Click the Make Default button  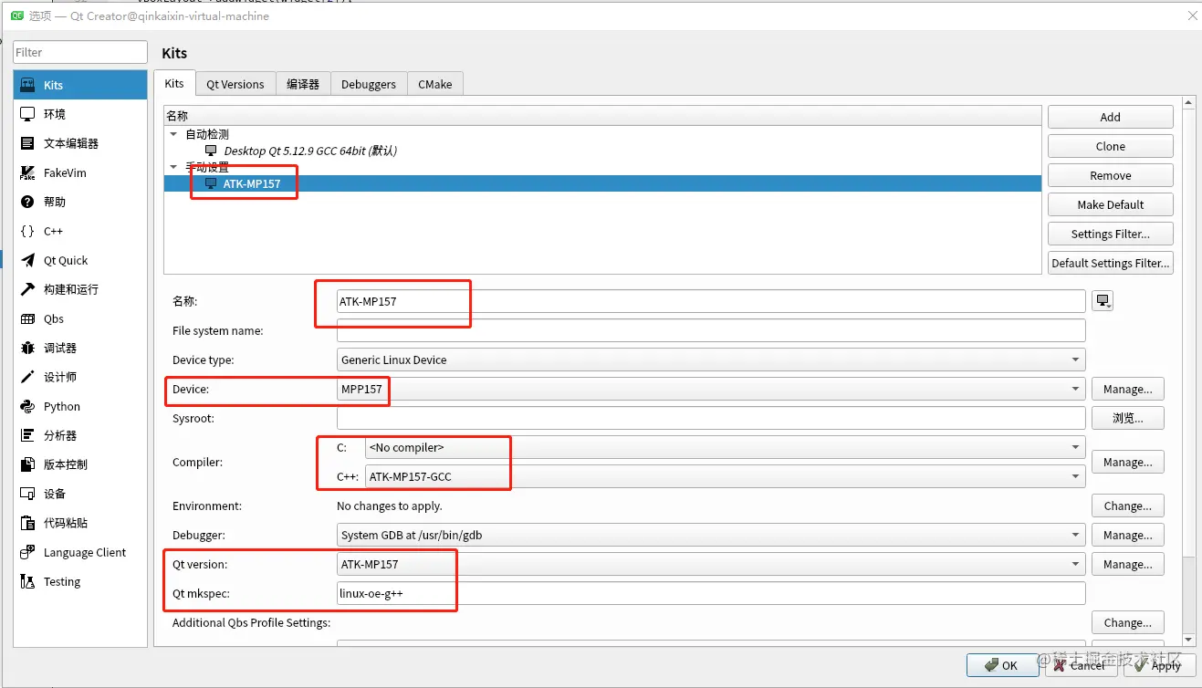pyautogui.click(x=1111, y=204)
